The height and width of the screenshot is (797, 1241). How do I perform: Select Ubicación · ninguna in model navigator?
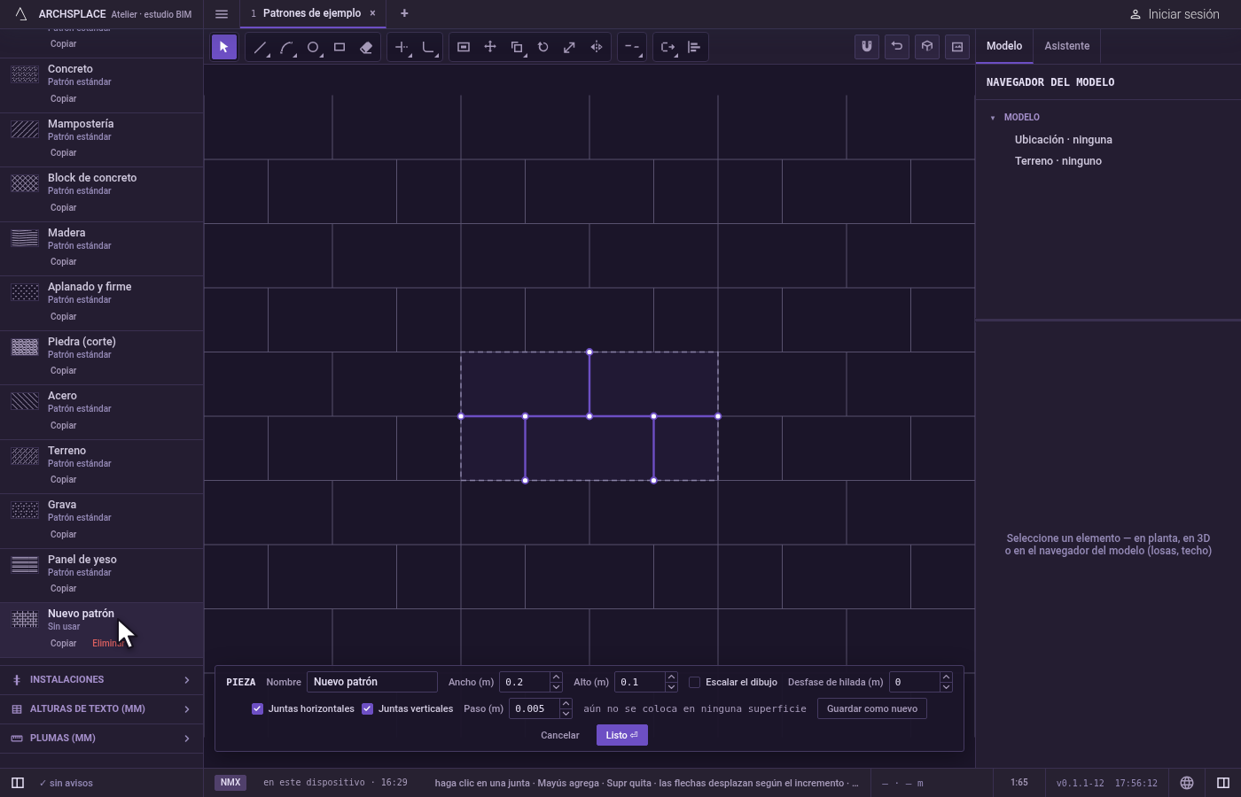point(1064,140)
